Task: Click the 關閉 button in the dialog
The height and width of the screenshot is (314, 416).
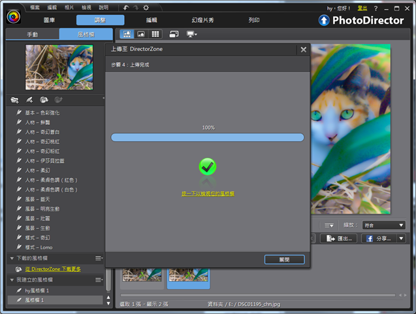Action: click(x=285, y=260)
